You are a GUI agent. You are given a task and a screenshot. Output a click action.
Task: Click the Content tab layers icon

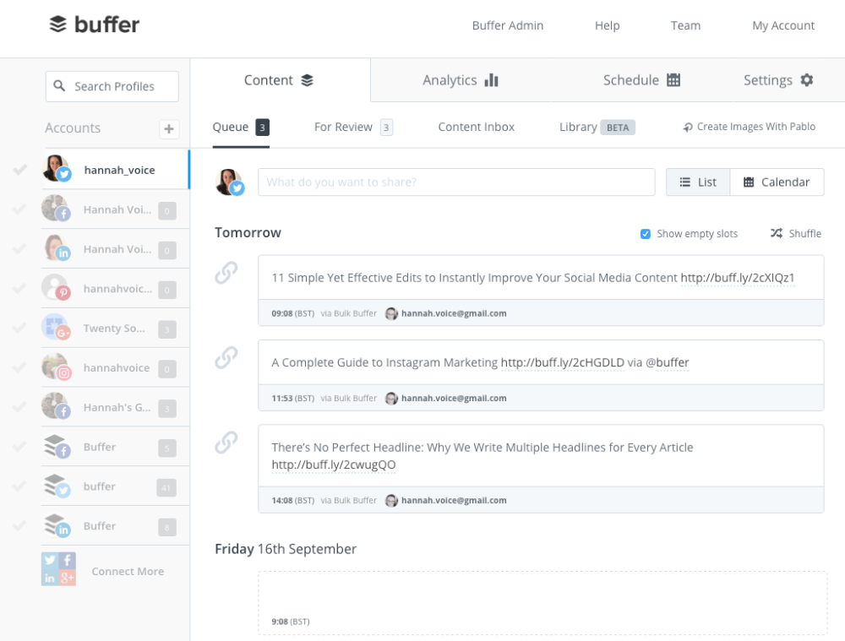(308, 80)
